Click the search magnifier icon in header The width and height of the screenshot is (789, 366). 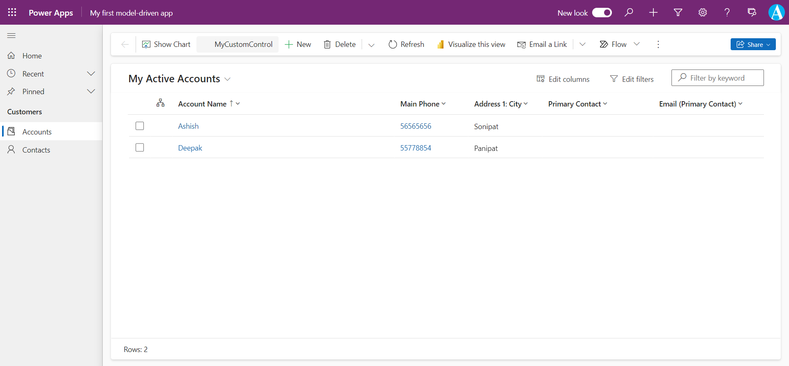pos(629,12)
